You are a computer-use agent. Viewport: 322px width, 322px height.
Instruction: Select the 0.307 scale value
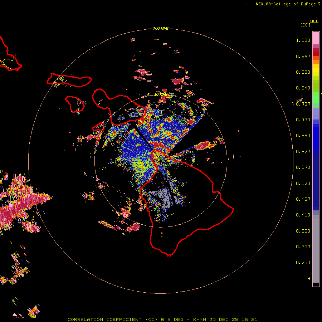click(x=303, y=247)
